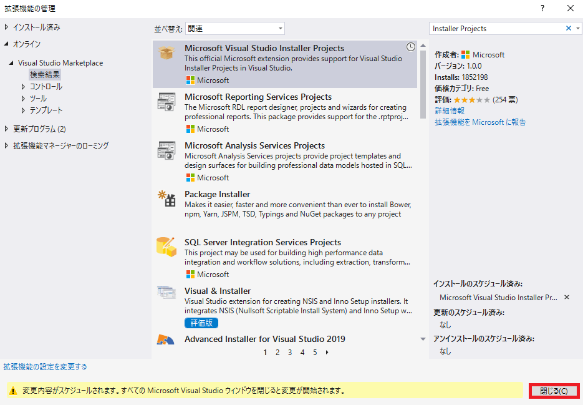Click the 価格カテゴリ: Free text
This screenshot has width=583, height=405.
point(462,89)
